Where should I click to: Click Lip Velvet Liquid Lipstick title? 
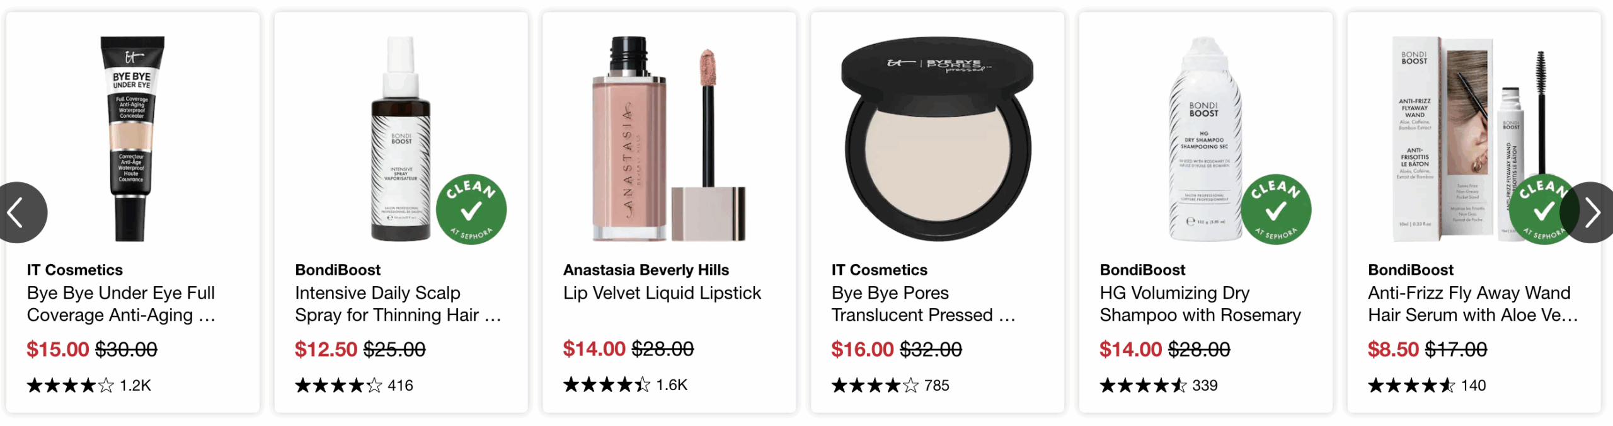pos(662,293)
